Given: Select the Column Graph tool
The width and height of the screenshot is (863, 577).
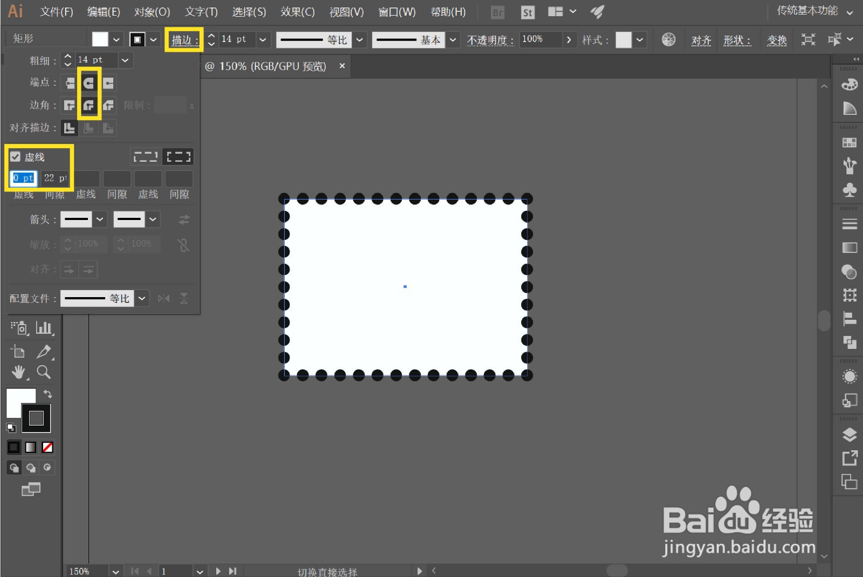Looking at the screenshot, I should [x=44, y=328].
